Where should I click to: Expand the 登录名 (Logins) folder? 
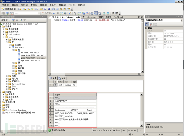tap(3, 94)
